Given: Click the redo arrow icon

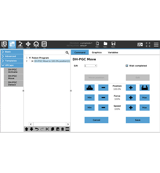Looking at the screenshot, I should point(42,129).
